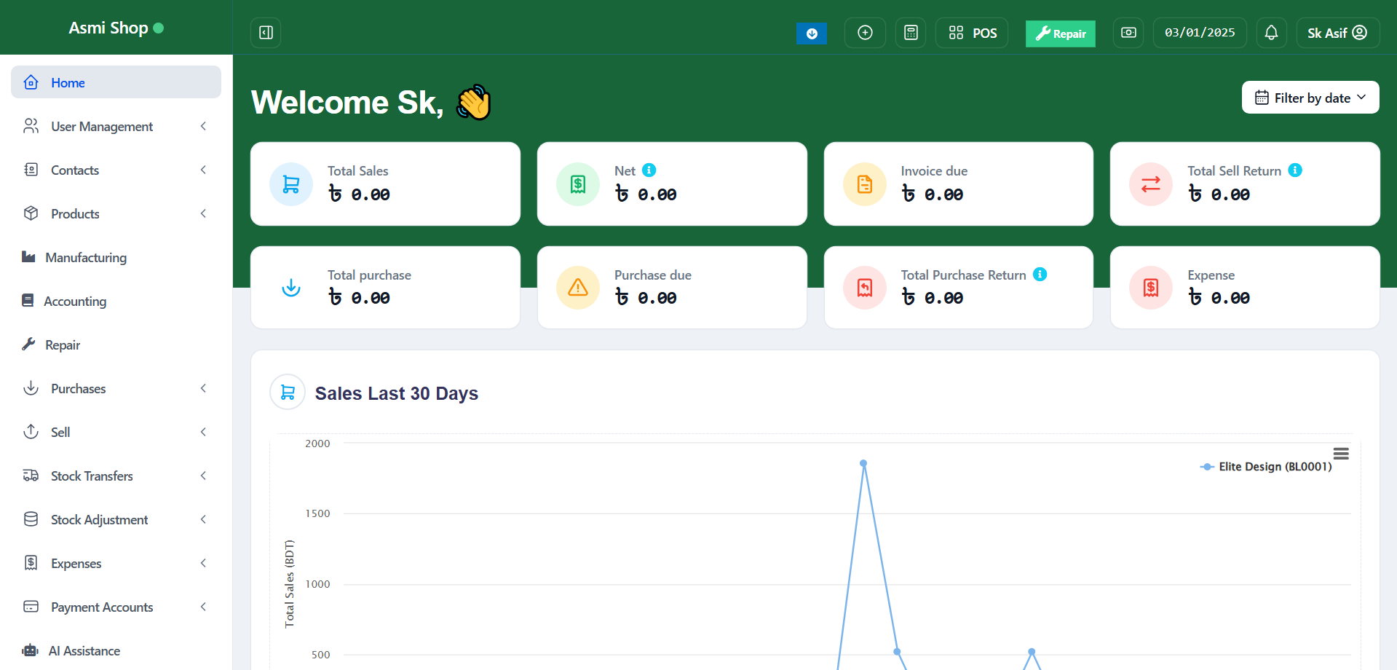Click info icon beside Total Purchase Return
The width and height of the screenshot is (1397, 670).
1040,275
